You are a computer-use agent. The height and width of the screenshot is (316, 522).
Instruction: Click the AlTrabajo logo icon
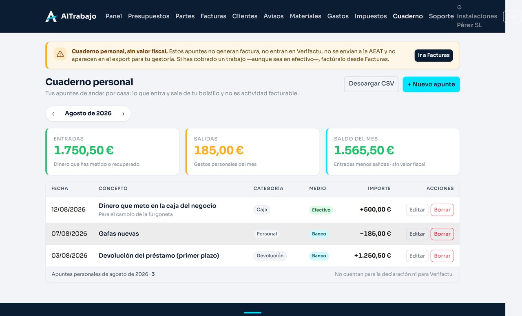(51, 16)
